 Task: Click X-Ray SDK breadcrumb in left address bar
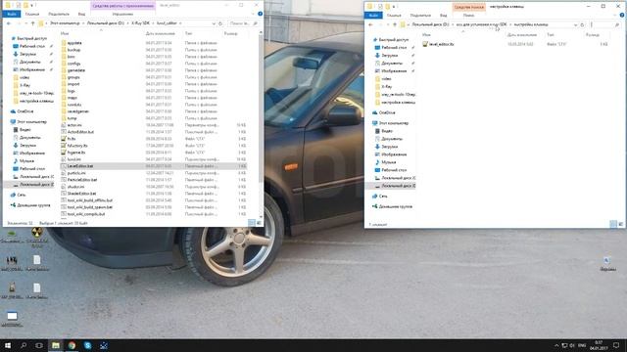[x=140, y=23]
